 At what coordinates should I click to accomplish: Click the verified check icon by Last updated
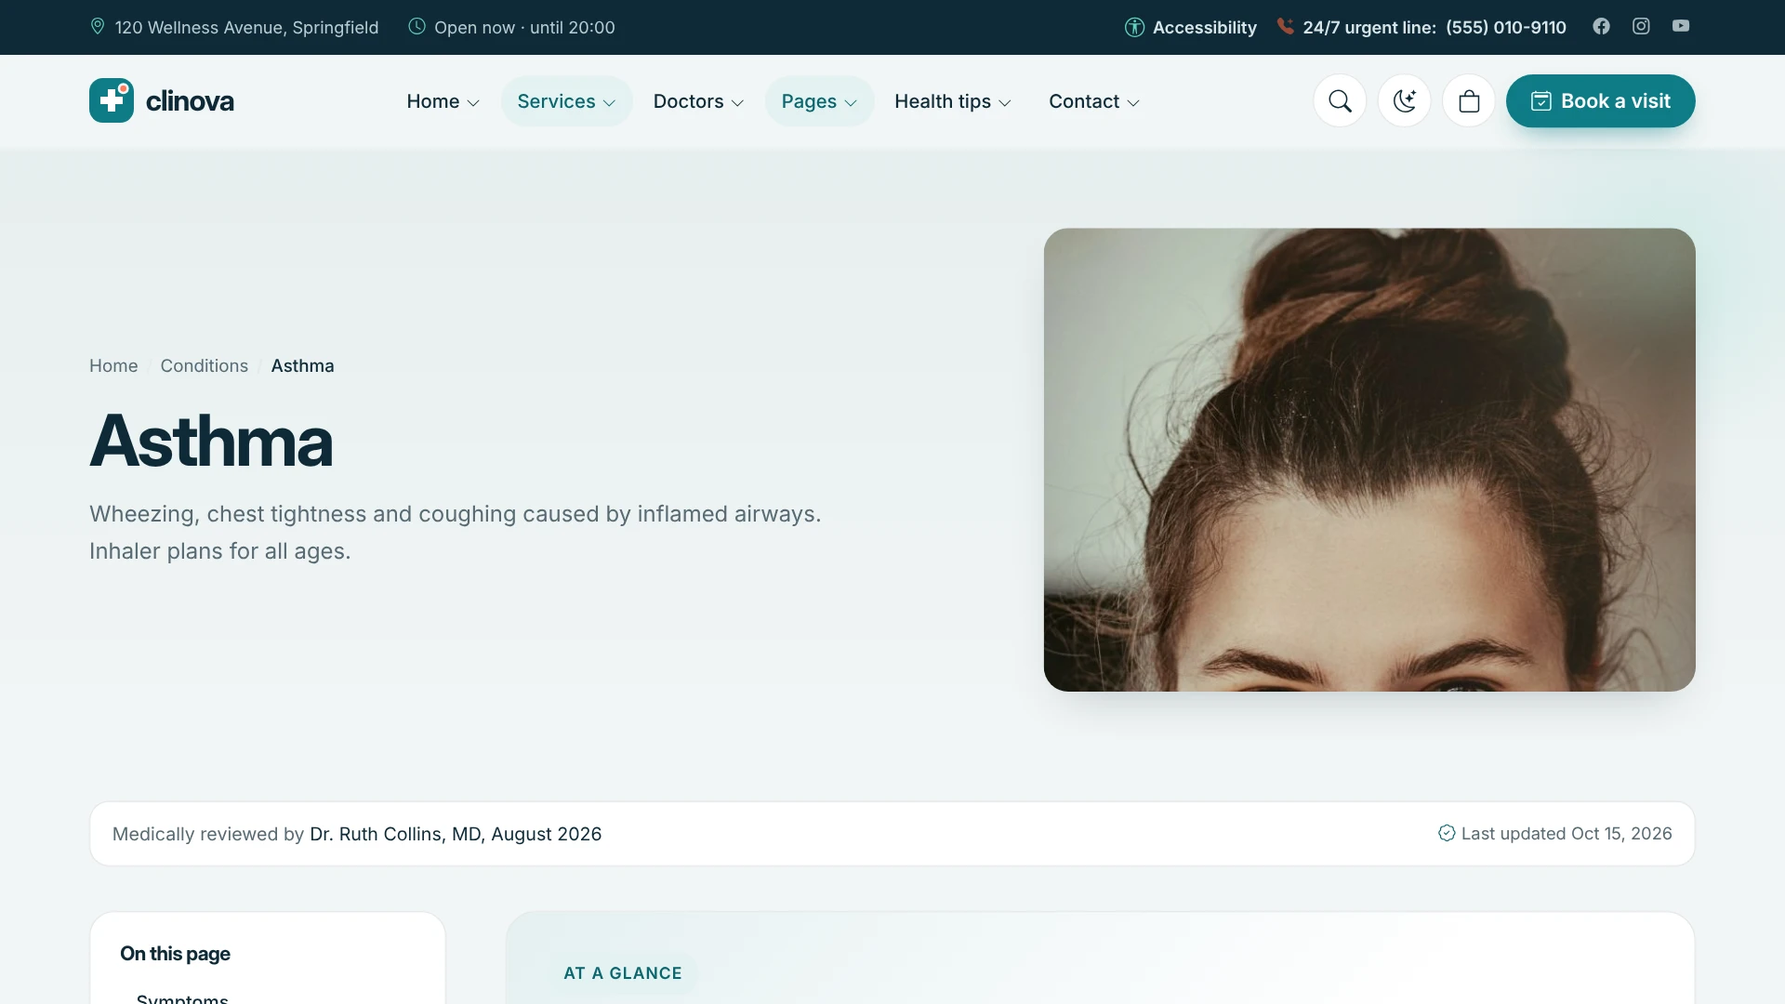point(1447,833)
